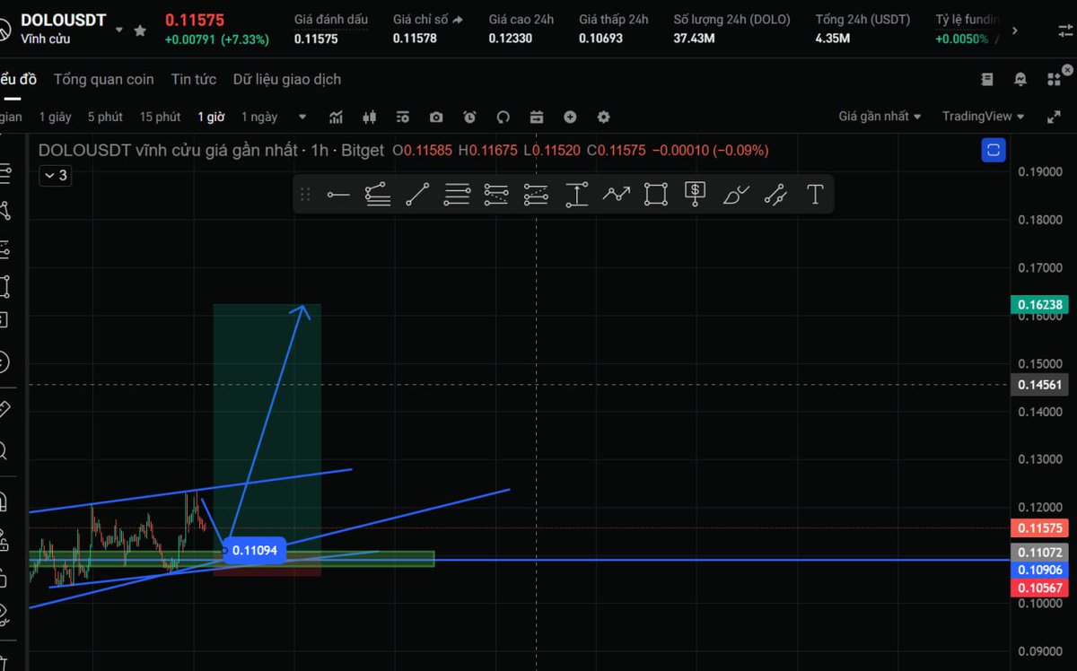Show more ticker stats with right chevron
This screenshot has width=1077, height=671.
tap(1014, 30)
